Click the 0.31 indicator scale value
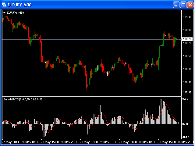 click(x=185, y=99)
